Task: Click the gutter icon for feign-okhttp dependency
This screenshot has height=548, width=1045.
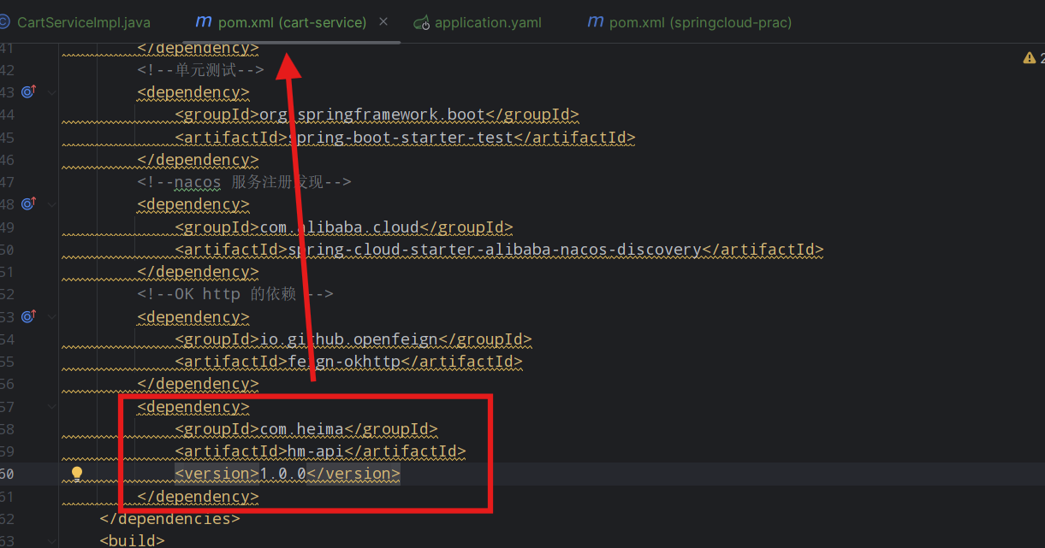Action: (x=28, y=316)
